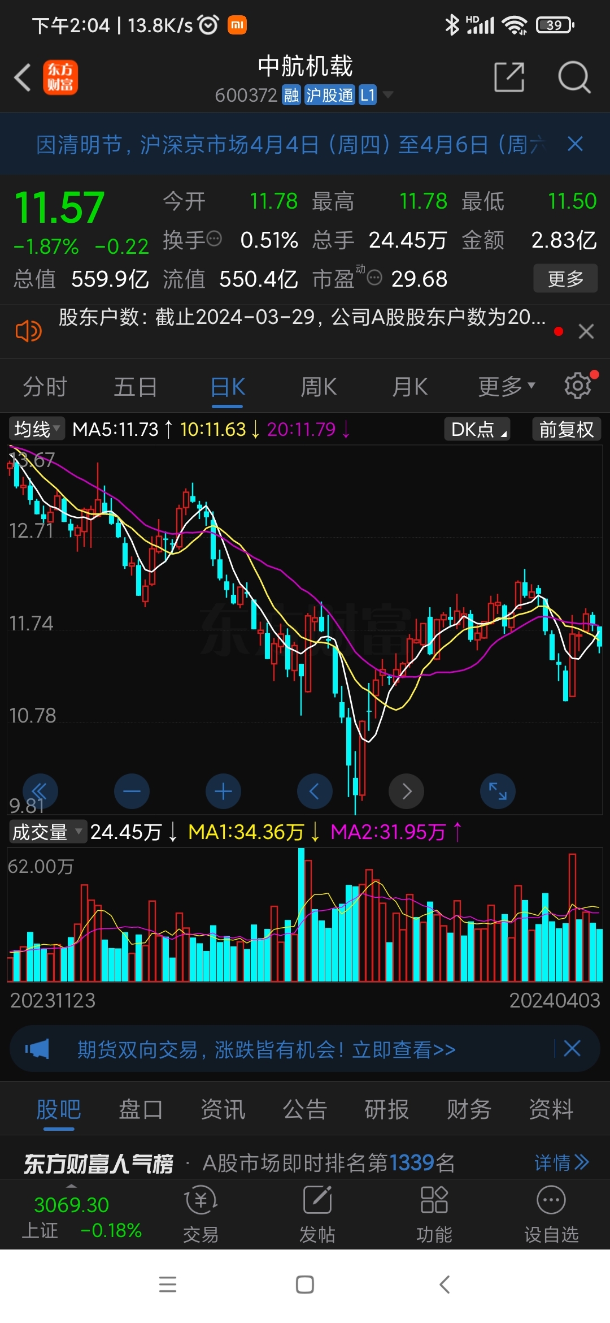Zoom in the K-line chart with plus button
Viewport: 610px width, 1323px height.
224,791
